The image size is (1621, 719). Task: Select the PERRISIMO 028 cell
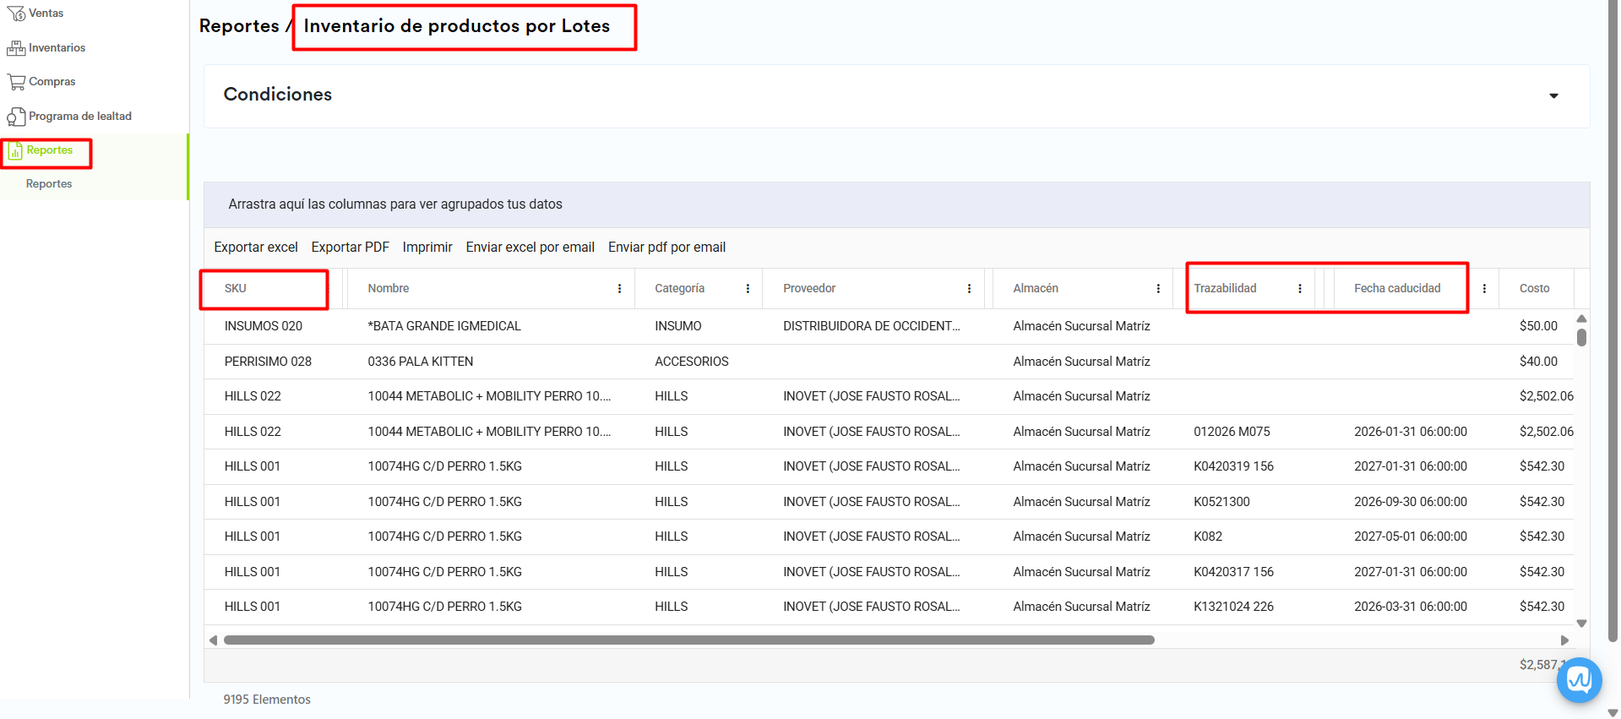[268, 362]
